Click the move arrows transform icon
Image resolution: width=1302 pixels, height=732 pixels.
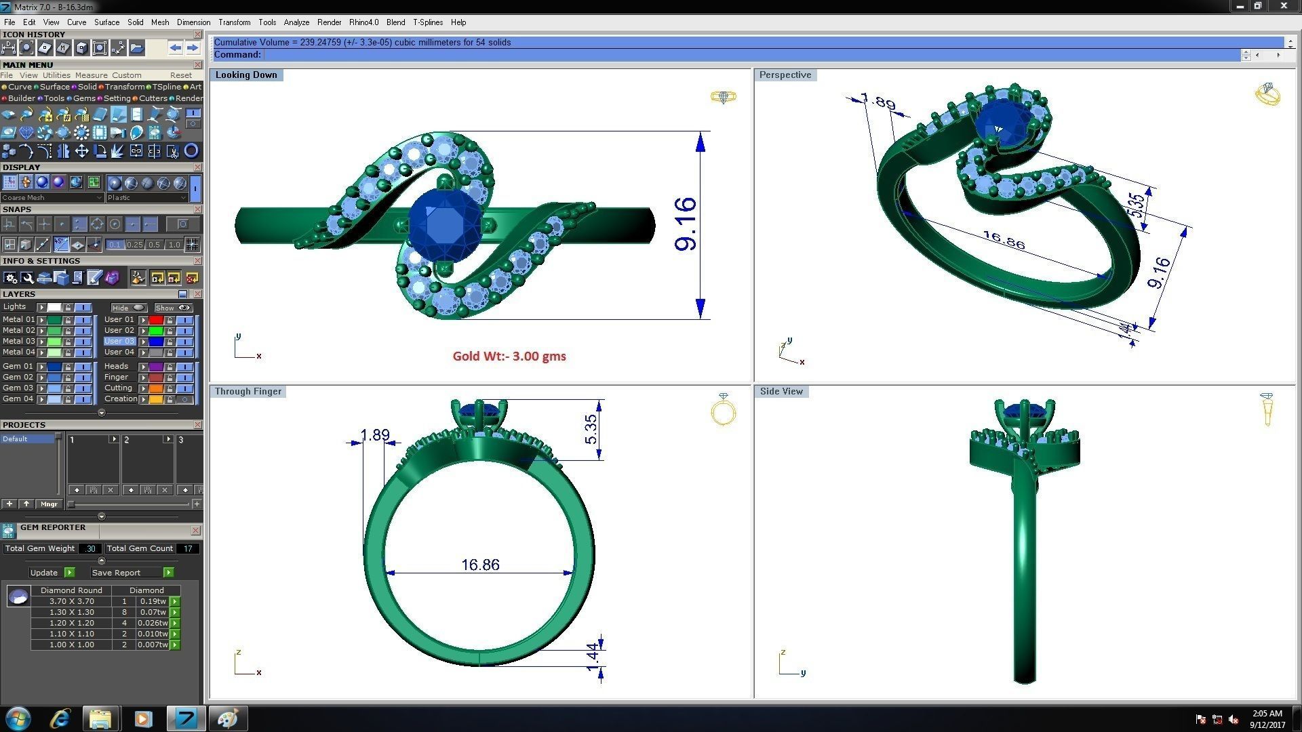(81, 150)
